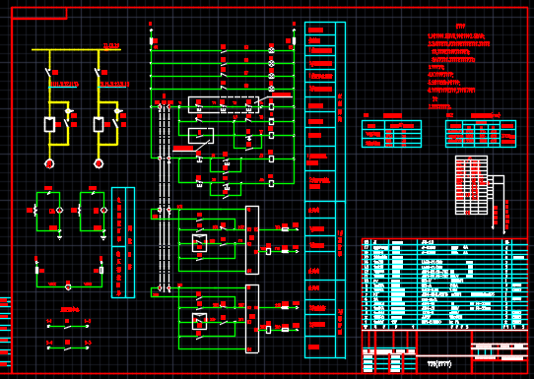Select the yellow horizontal busbar line
The width and height of the screenshot is (534, 379).
(76, 49)
